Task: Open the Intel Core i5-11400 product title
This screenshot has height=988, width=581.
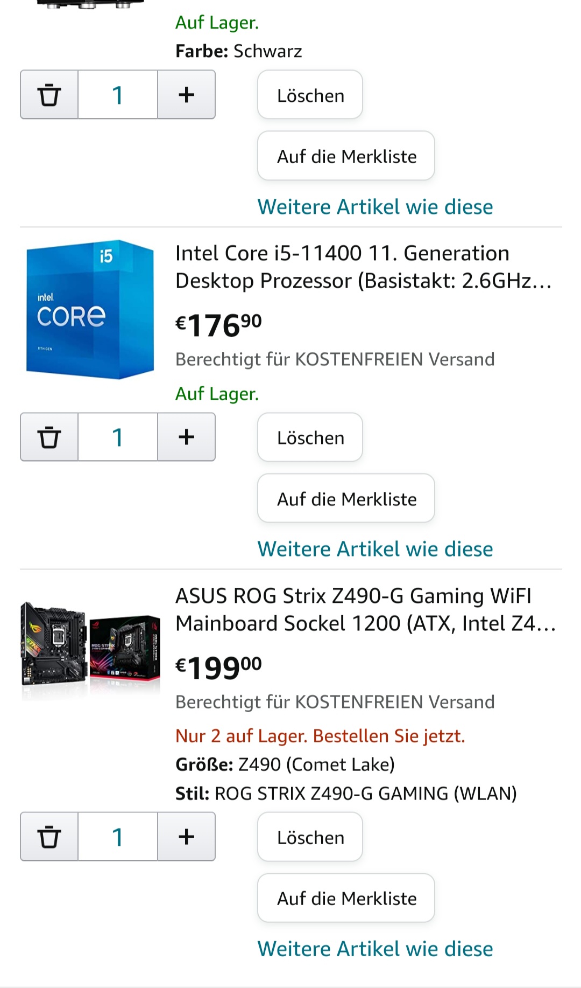Action: coord(364,267)
